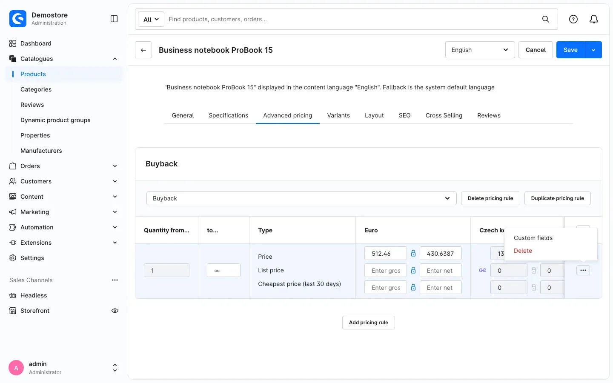Focus the global search input field

[x=351, y=19]
